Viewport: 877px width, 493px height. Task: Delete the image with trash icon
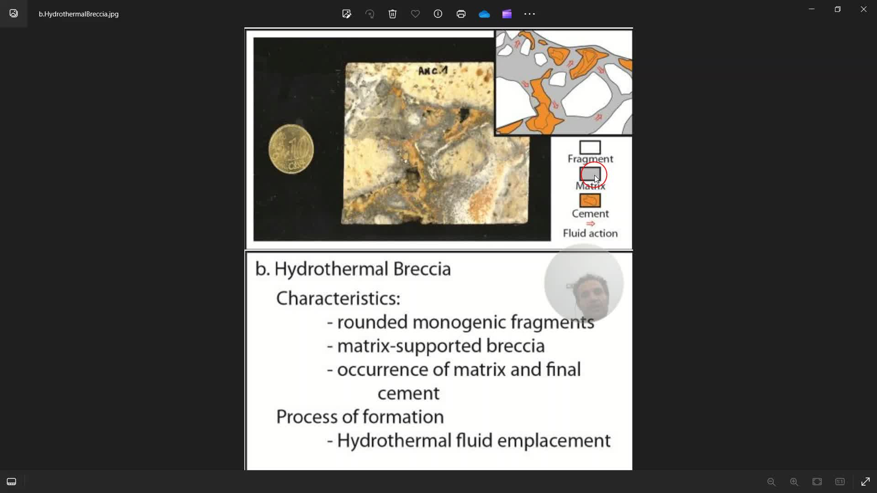392,14
